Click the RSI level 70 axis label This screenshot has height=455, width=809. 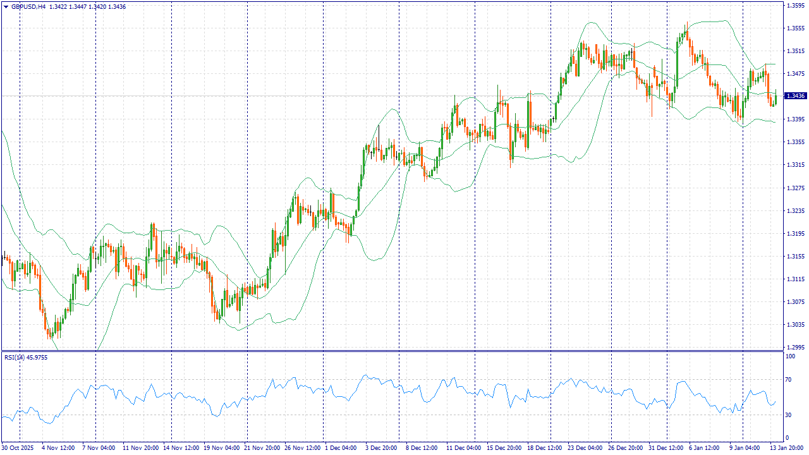coord(788,380)
